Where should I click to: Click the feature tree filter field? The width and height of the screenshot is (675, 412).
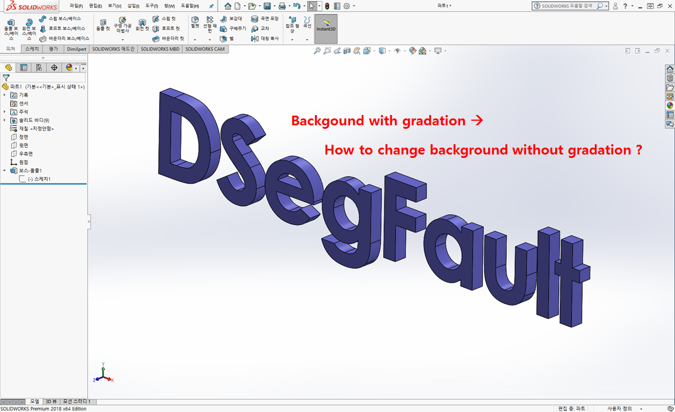(44, 78)
